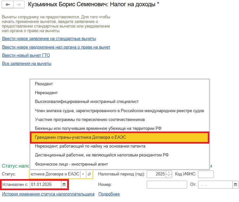Open 'История изменения статуса налогоплательщика' link
This screenshot has width=239, height=202.
tap(48, 194)
